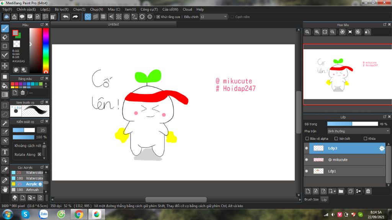Select the Acrylic brush

27,184
